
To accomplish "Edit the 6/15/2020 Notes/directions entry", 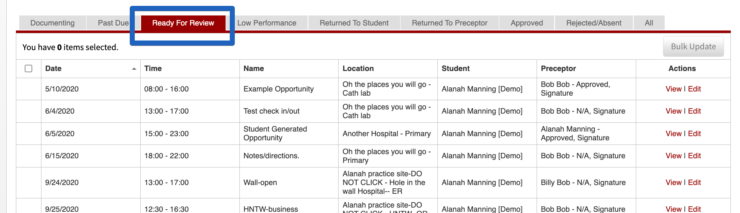I will click(x=694, y=156).
